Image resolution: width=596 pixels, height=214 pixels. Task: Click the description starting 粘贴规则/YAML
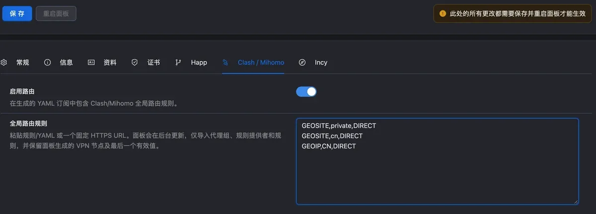click(x=146, y=141)
